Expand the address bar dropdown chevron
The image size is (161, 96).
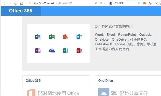[x=105, y=3]
